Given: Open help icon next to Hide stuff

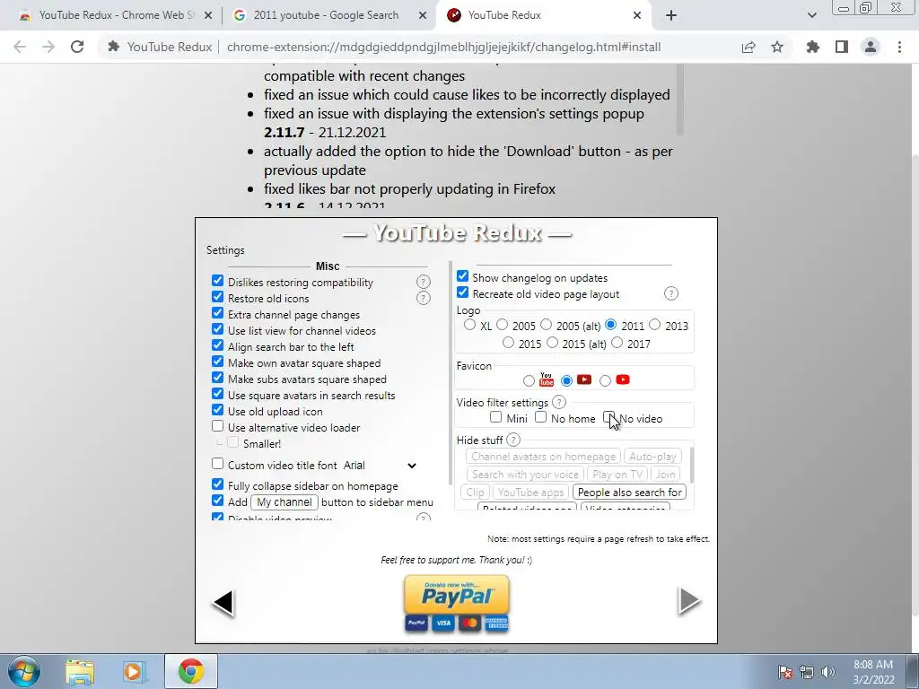Looking at the screenshot, I should point(512,440).
